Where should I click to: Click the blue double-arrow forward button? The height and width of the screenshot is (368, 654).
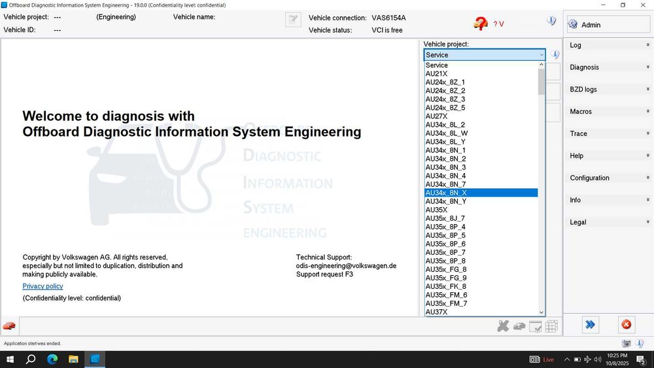point(590,325)
